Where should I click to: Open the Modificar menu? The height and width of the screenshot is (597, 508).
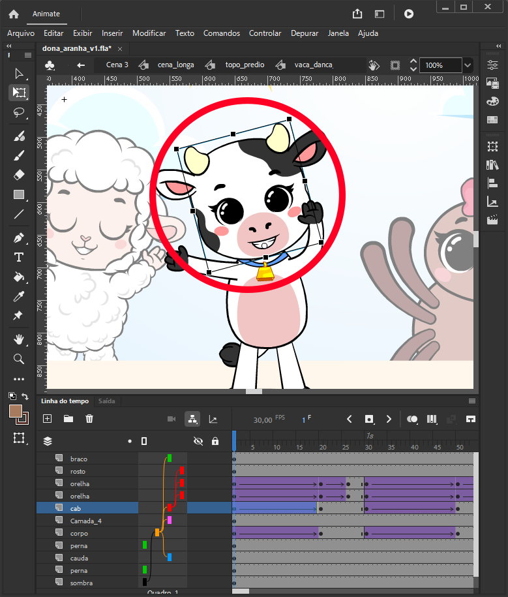click(149, 33)
